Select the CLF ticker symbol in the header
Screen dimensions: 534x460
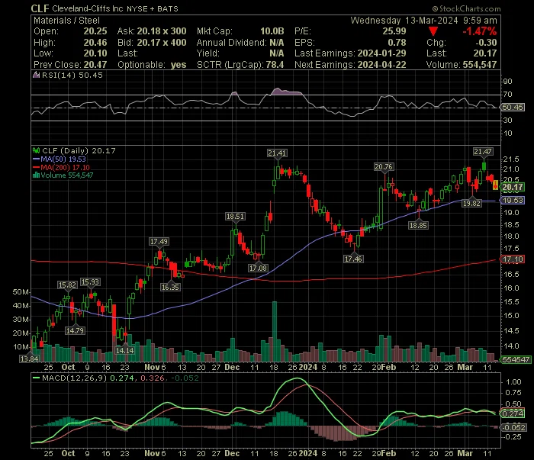point(40,8)
